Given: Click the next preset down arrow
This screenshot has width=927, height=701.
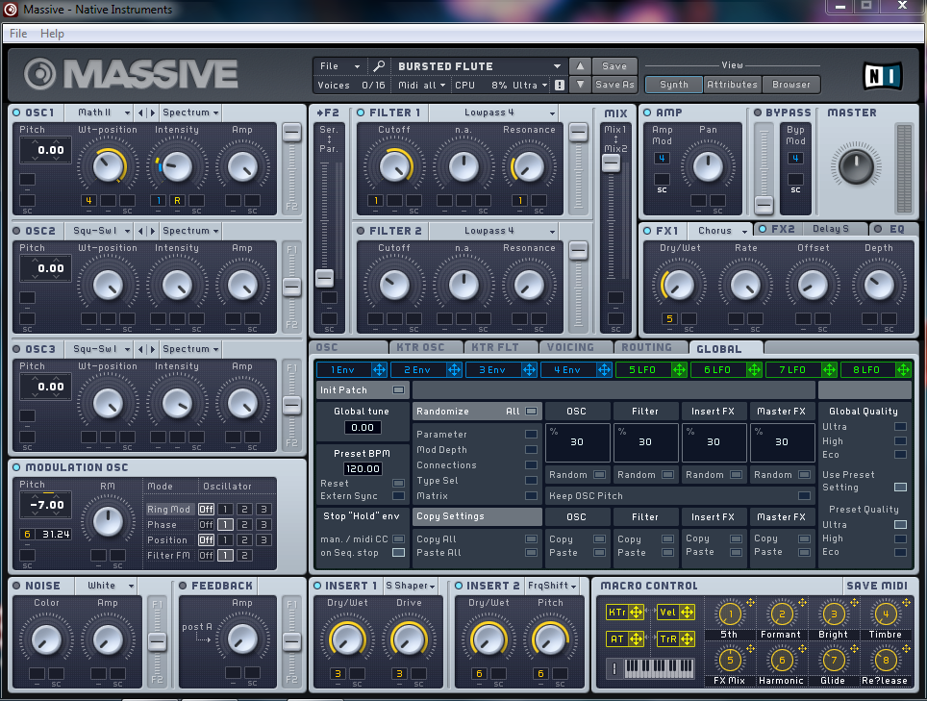Looking at the screenshot, I should click(x=580, y=85).
